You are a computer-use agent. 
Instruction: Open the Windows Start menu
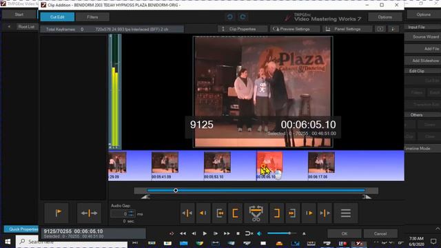point(8,242)
